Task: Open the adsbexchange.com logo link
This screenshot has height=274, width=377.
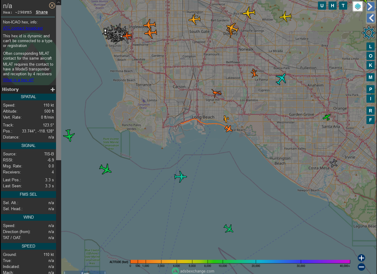Action: (x=193, y=271)
